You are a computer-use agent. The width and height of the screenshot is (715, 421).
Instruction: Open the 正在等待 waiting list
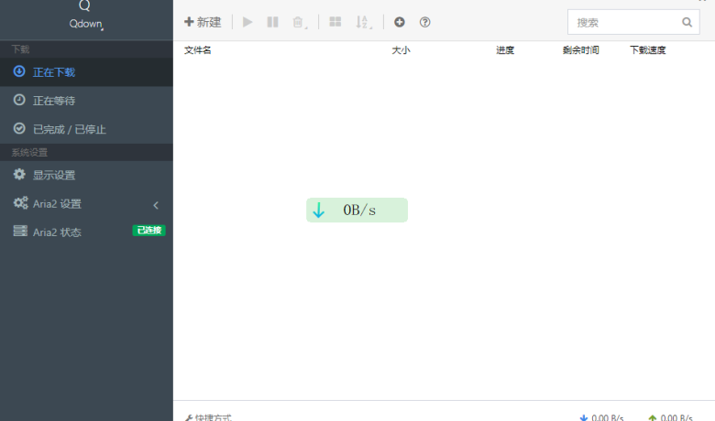click(87, 101)
